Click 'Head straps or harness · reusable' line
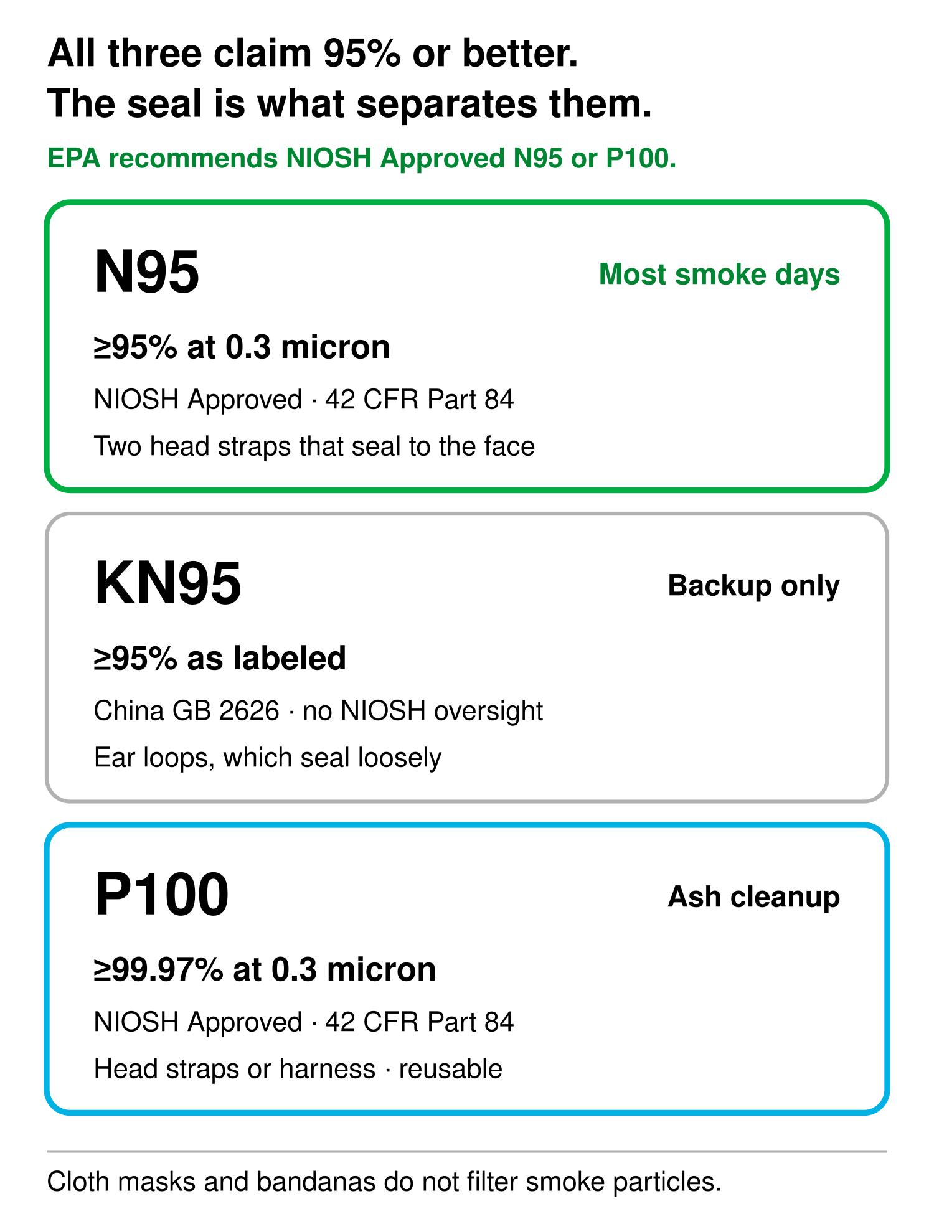934x1214 pixels. [298, 1069]
